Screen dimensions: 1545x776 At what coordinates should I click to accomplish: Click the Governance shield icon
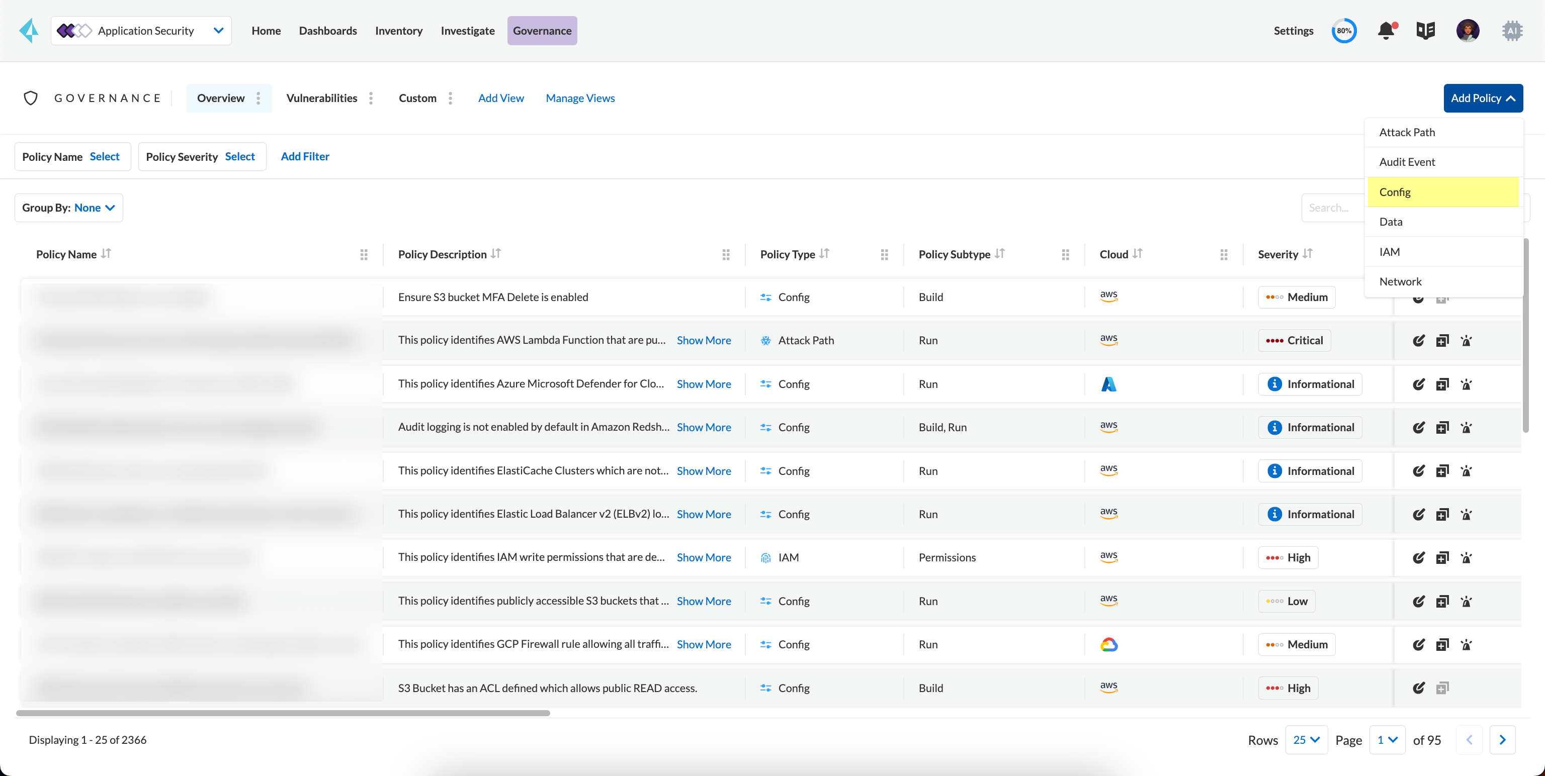click(31, 99)
